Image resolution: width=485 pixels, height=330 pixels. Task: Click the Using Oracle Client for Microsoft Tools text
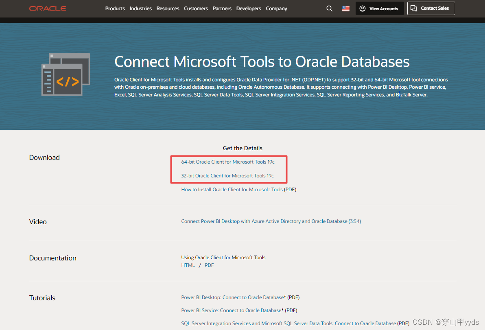[223, 257]
